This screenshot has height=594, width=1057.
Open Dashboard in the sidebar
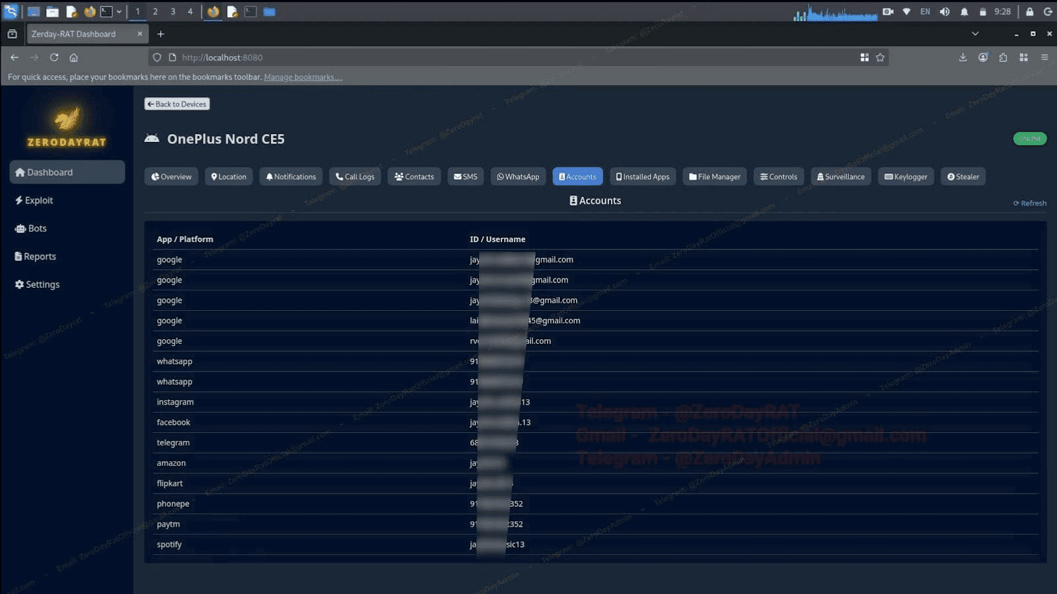pyautogui.click(x=67, y=172)
